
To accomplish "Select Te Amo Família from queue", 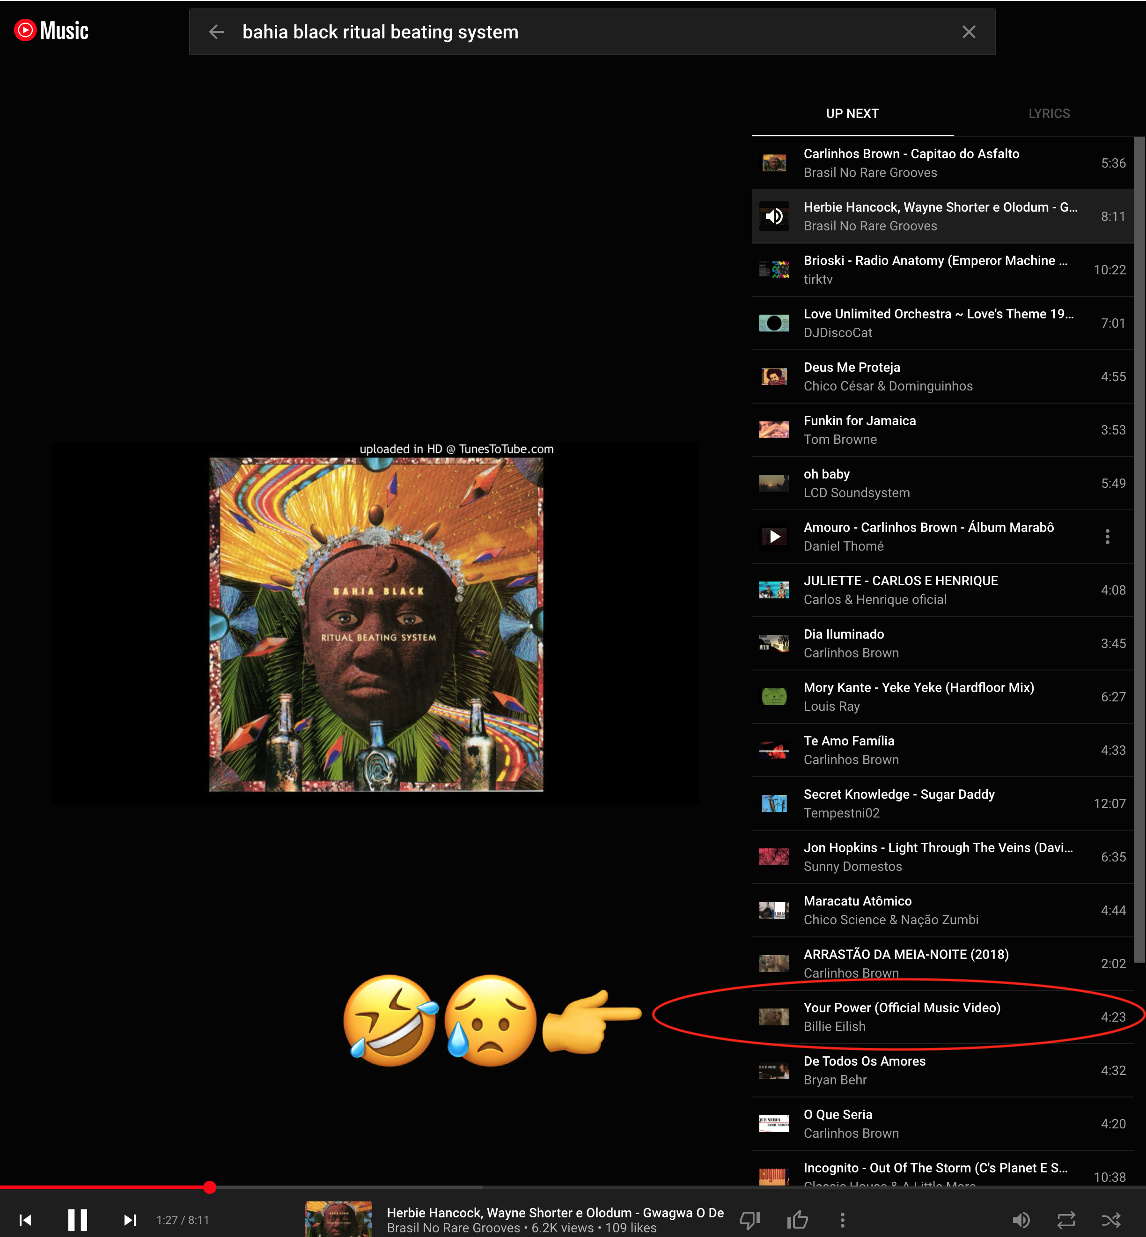I will 942,750.
